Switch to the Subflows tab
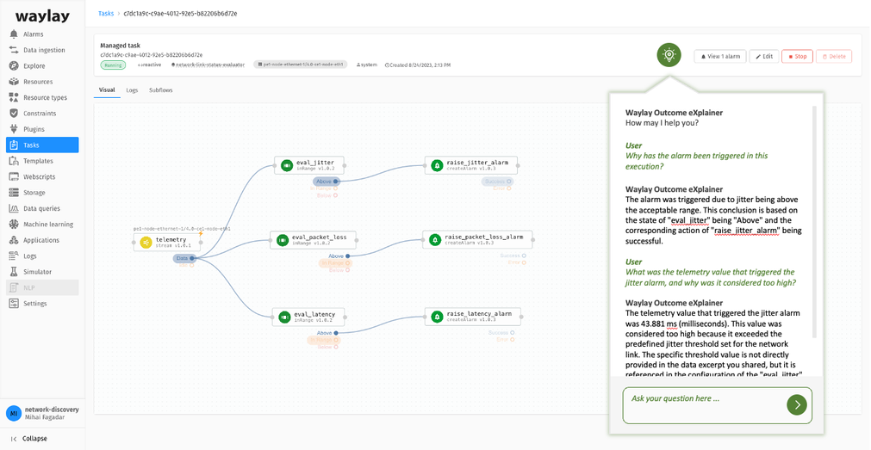The width and height of the screenshot is (871, 450). click(x=160, y=89)
